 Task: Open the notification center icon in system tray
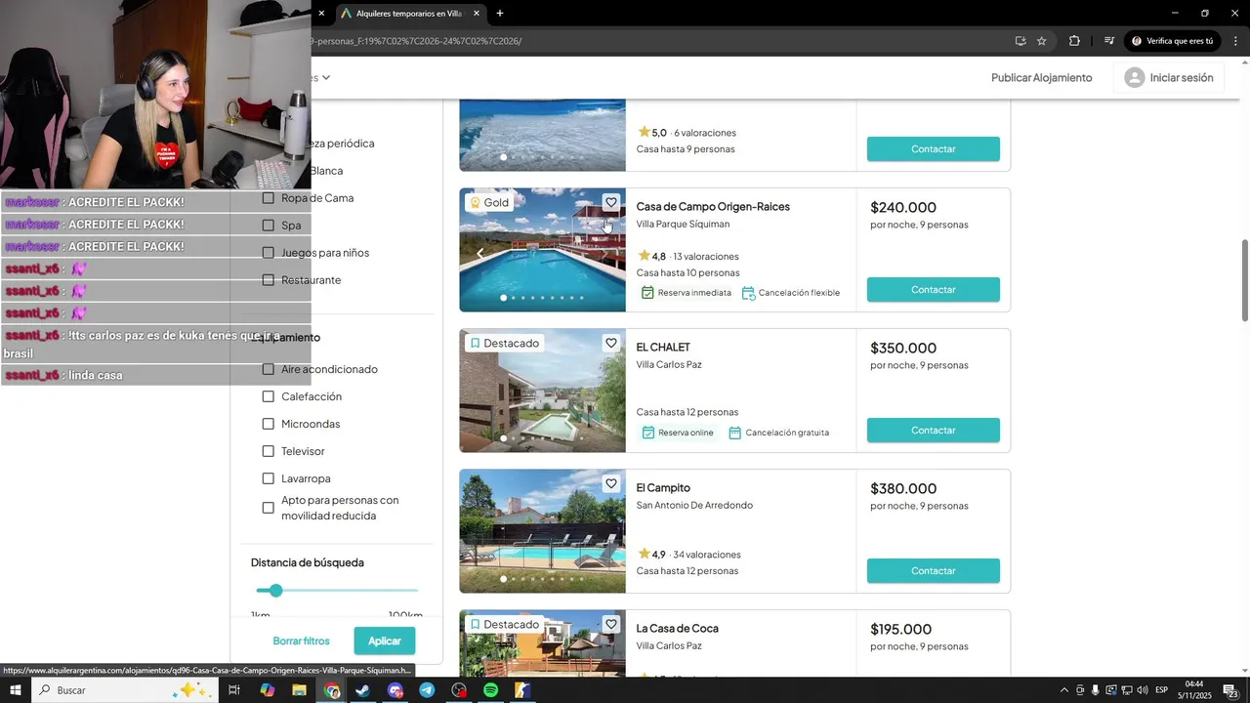click(1229, 690)
